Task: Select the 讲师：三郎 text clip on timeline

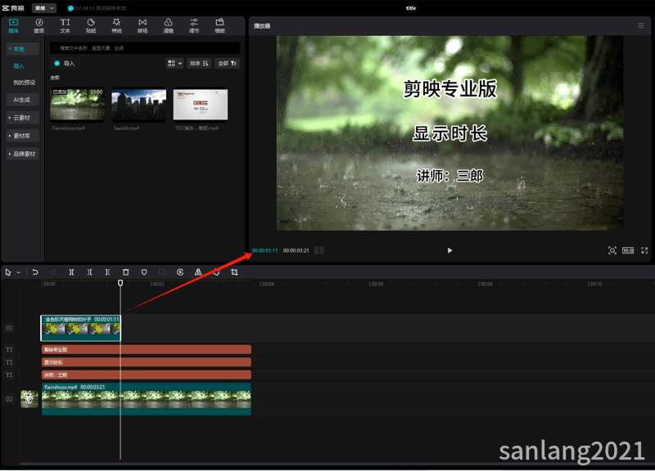Action: pos(147,375)
